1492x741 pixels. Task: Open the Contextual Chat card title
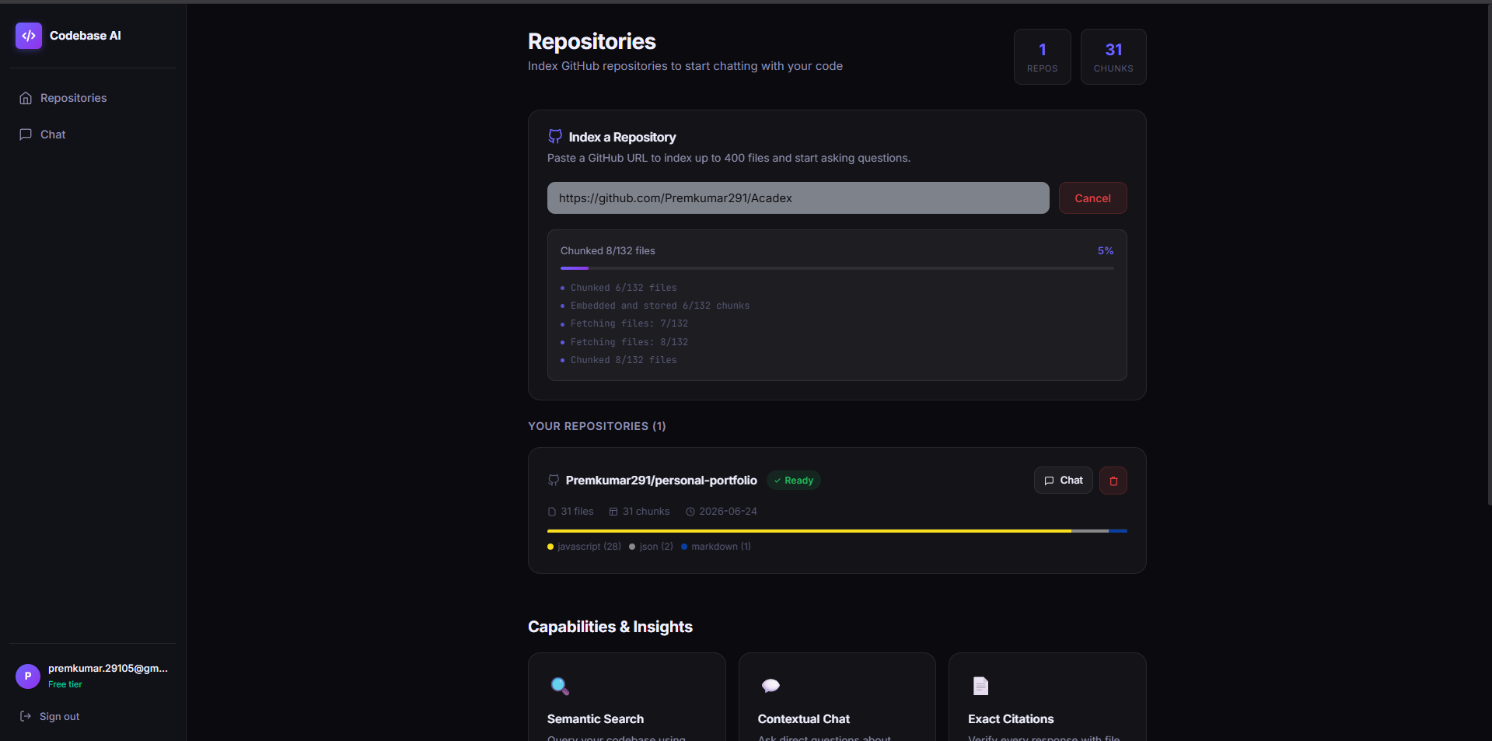click(x=803, y=719)
